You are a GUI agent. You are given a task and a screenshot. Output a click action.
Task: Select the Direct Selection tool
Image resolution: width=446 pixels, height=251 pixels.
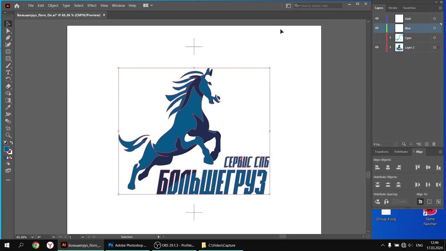(8, 31)
